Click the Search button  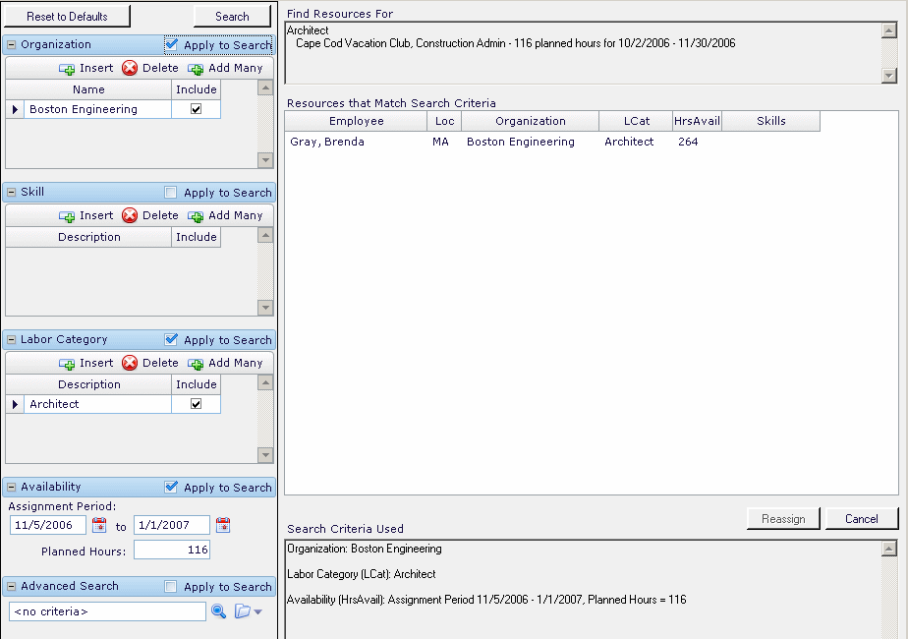232,17
